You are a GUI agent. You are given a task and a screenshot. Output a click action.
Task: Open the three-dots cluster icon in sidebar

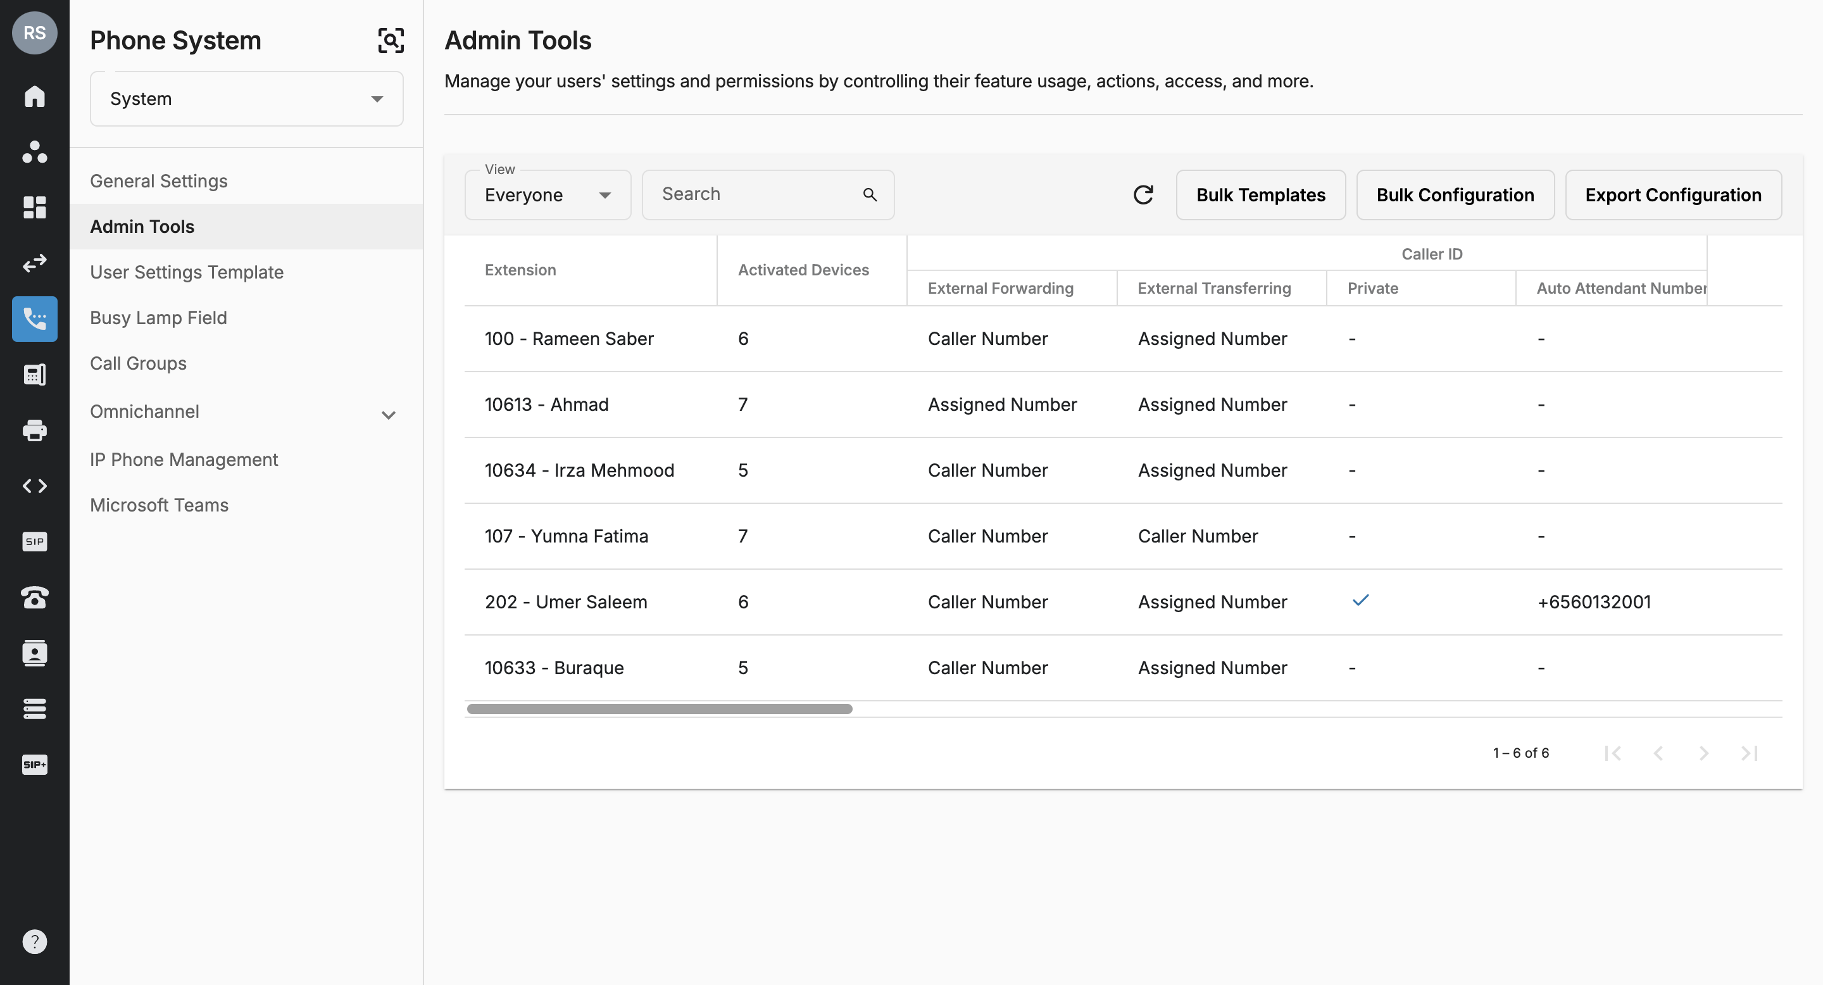35,151
